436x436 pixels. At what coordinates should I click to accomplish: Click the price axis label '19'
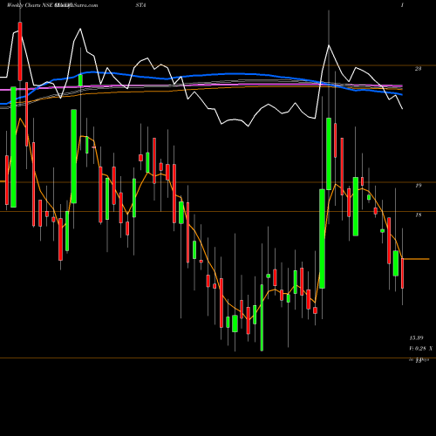click(x=418, y=186)
